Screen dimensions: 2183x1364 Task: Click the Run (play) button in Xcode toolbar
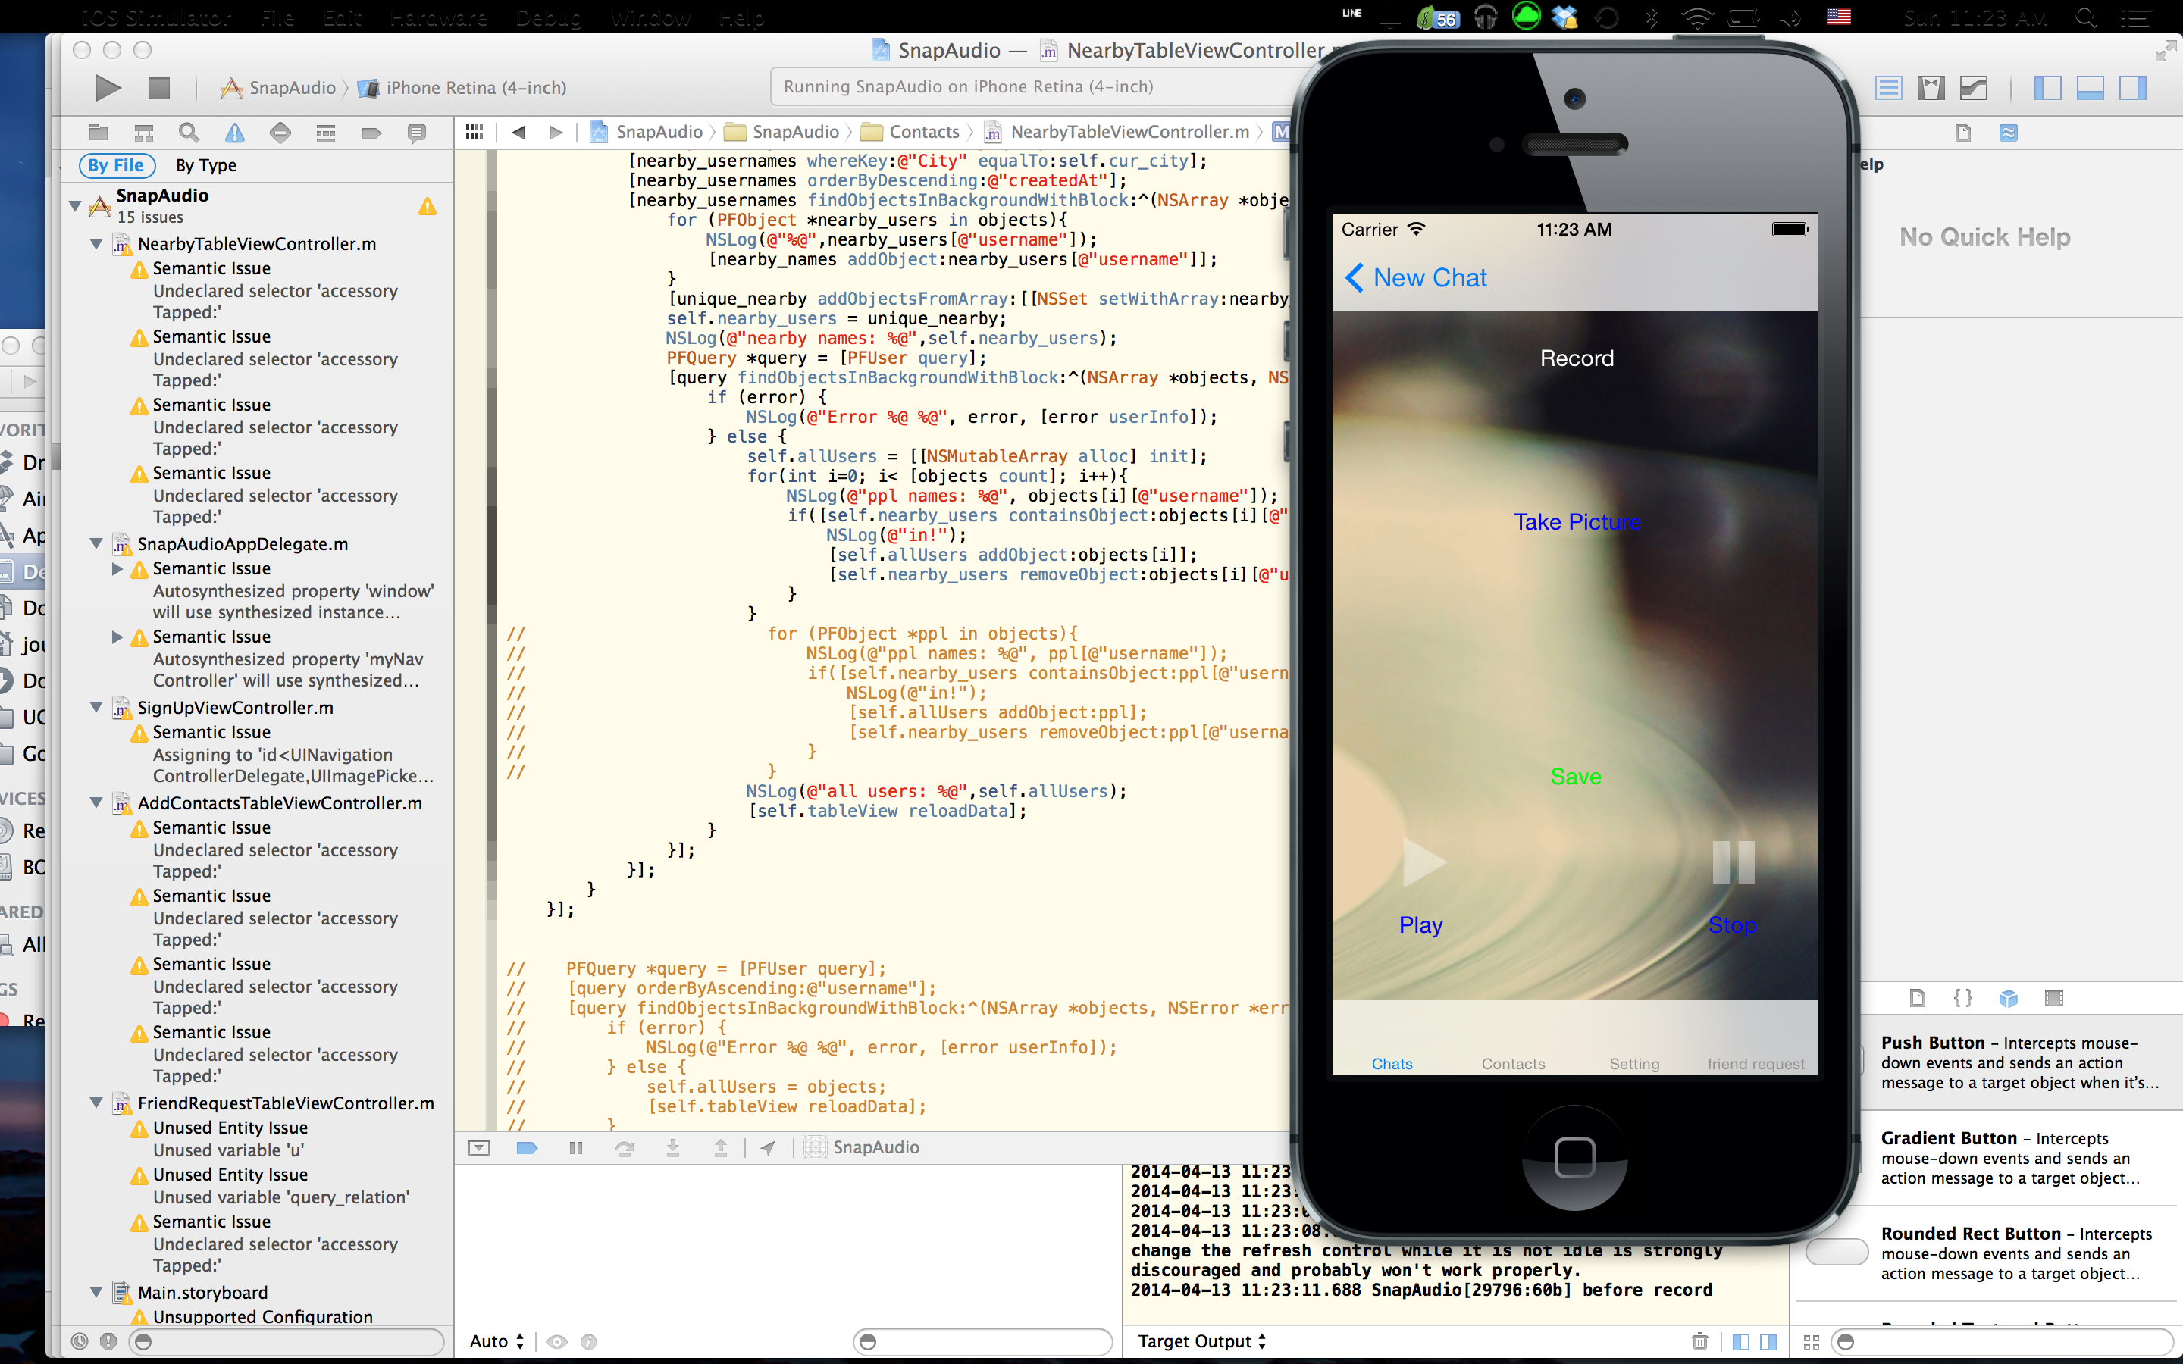[108, 87]
